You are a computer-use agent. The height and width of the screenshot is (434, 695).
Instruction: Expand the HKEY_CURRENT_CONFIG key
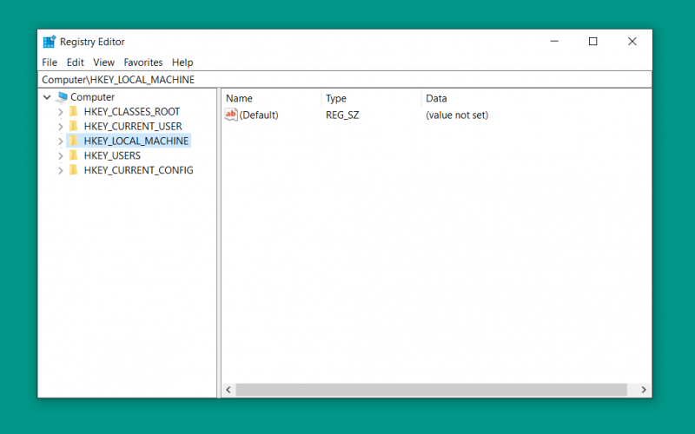61,170
